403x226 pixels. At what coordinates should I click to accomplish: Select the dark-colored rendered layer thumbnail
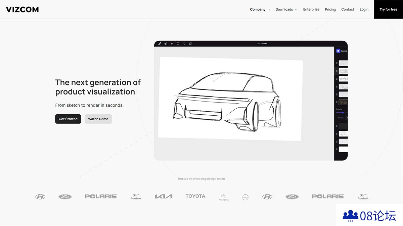343,102
